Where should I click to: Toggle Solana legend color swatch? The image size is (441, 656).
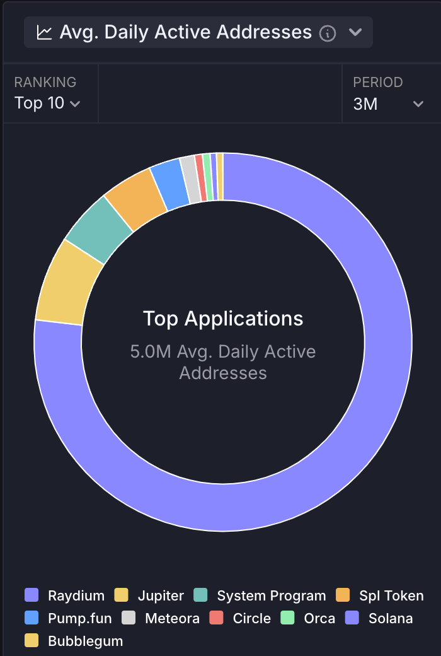click(352, 618)
